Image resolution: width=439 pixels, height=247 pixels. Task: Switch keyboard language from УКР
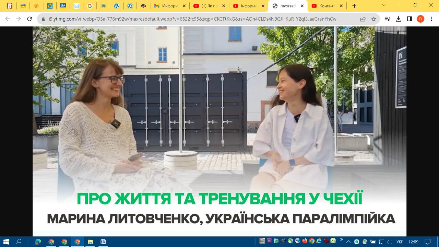pyautogui.click(x=400, y=242)
